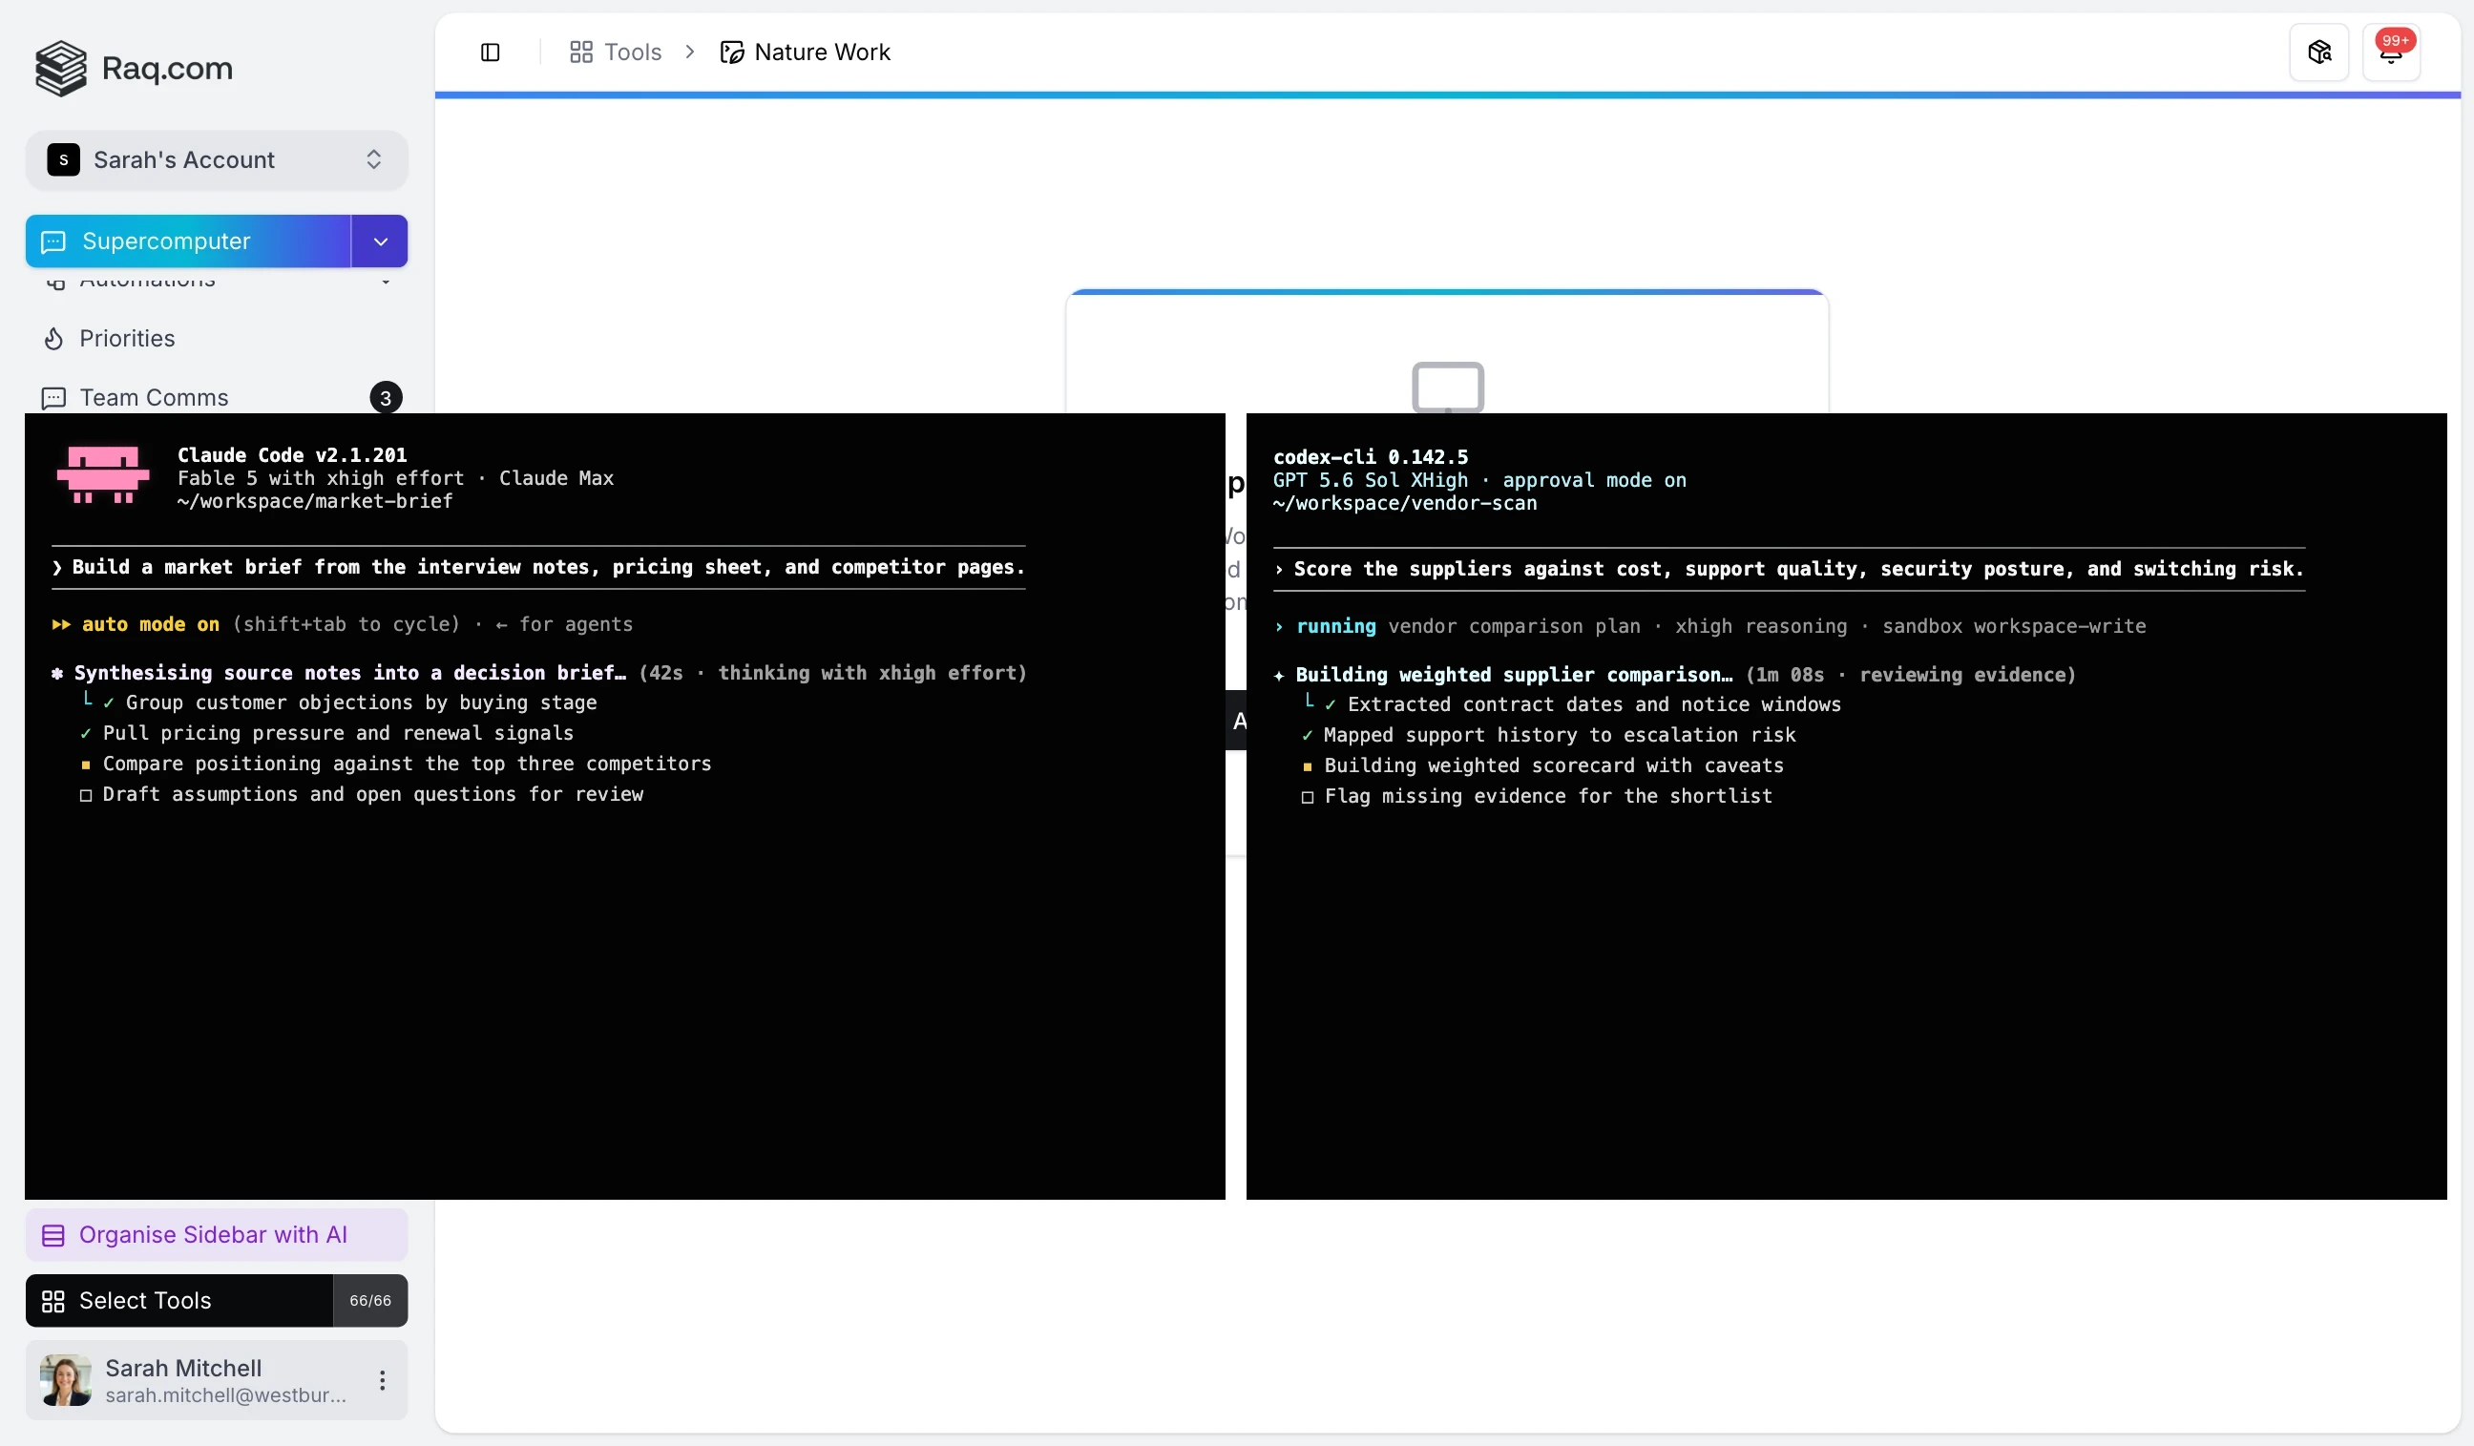Check the Flag missing evidence box
The height and width of the screenshot is (1446, 2474).
pos(1308,797)
